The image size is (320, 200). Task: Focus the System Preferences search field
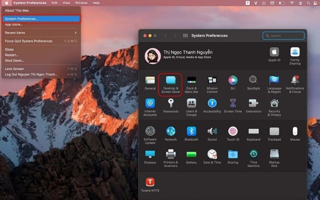(x=284, y=36)
